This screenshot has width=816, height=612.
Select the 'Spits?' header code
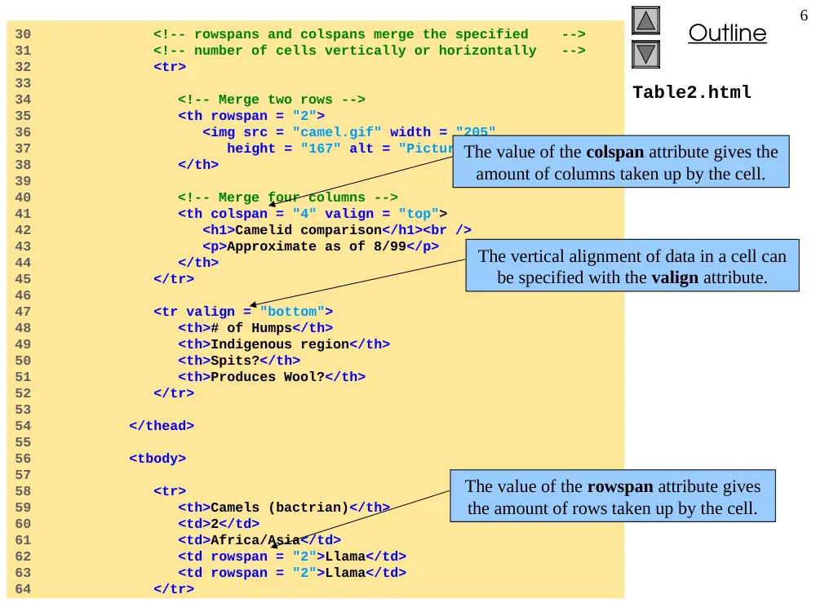pos(239,361)
